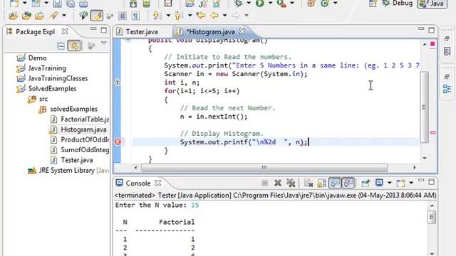The image size is (456, 256).
Task: Click the Next Annotation arrow icon
Action: point(157,15)
